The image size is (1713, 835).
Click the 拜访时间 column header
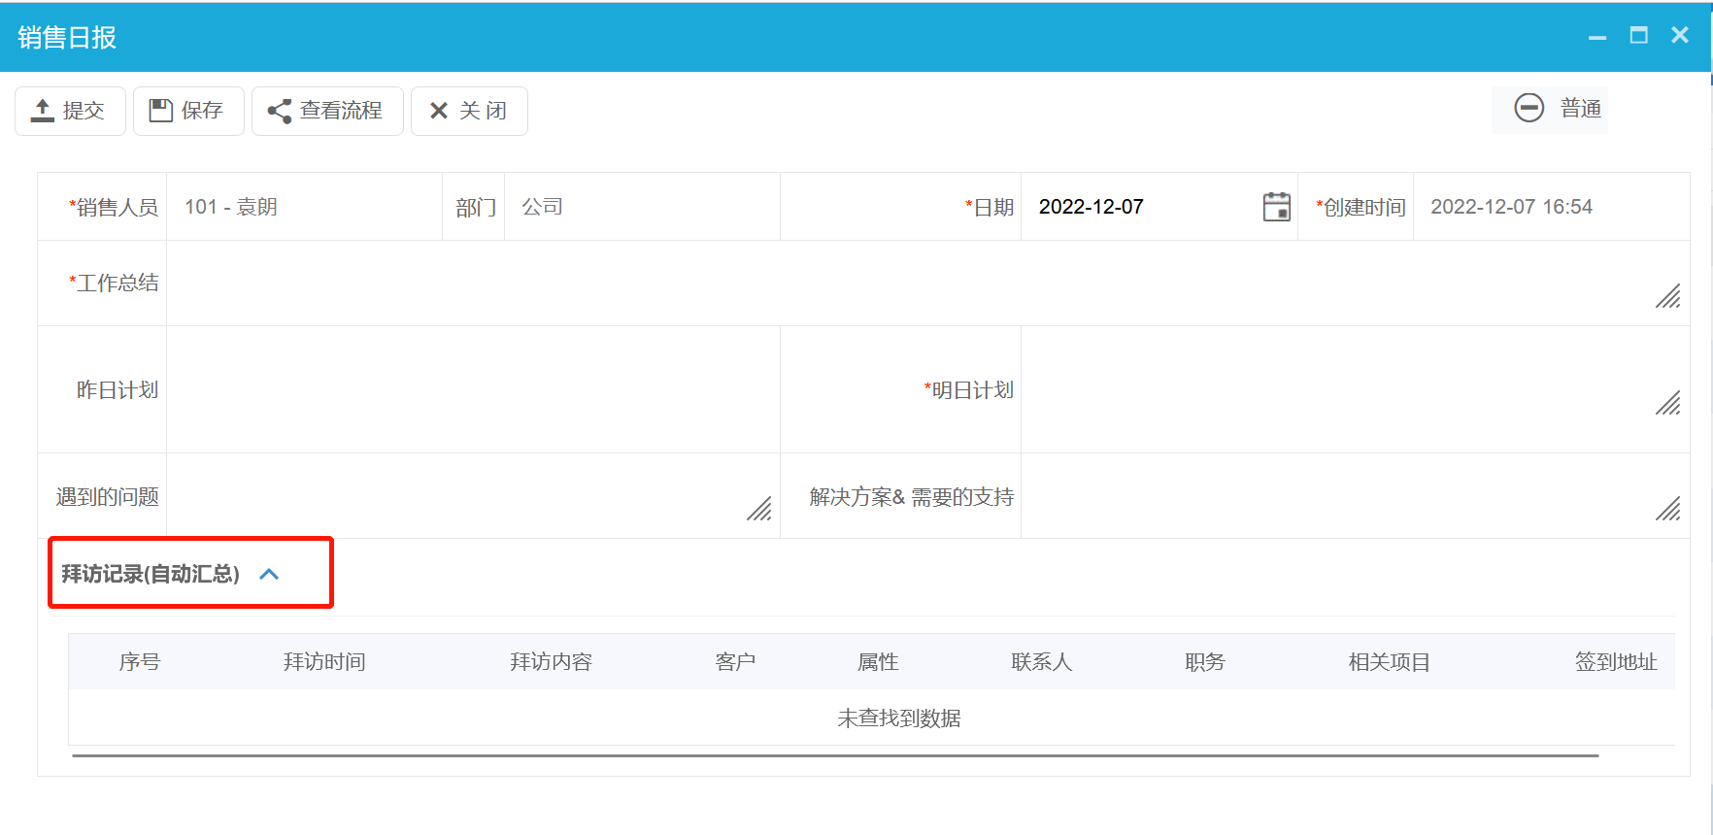point(324,662)
